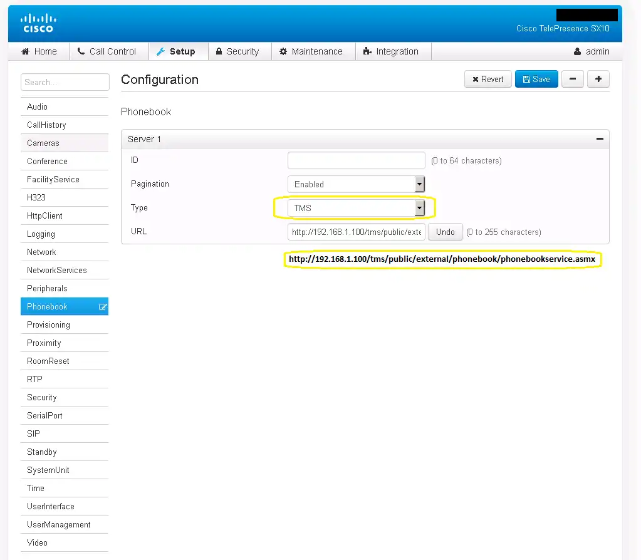This screenshot has height=560, width=641.
Task: Open the Pagination dropdown
Action: pyautogui.click(x=356, y=184)
